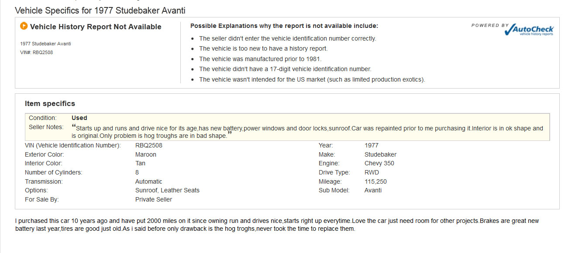Click the "Item specifics" heading
565x253 pixels.
tap(50, 103)
